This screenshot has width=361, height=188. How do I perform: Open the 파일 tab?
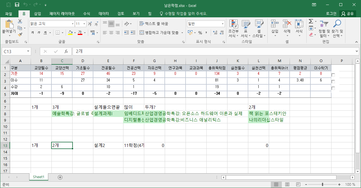(9, 14)
